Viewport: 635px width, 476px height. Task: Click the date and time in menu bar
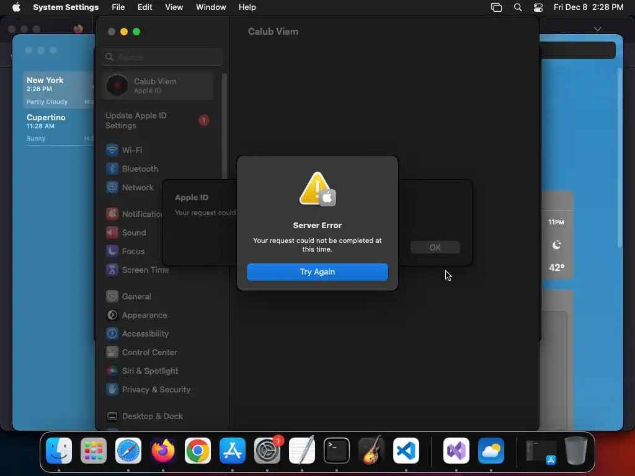588,7
